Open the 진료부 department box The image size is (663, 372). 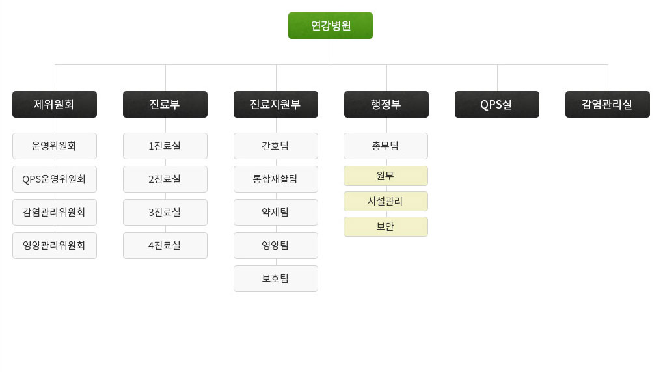tap(165, 105)
